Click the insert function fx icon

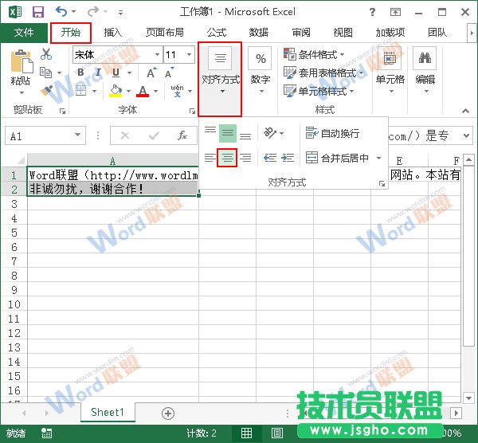182,135
